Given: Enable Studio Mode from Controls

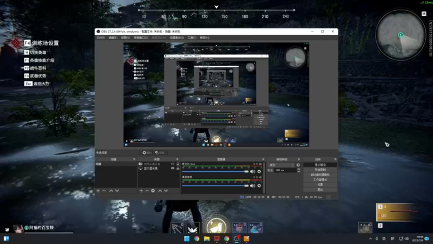Looking at the screenshot, I should pyautogui.click(x=320, y=179).
